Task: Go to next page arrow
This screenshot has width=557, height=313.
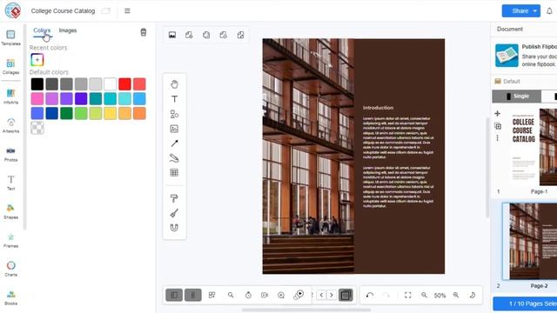Action: point(332,295)
